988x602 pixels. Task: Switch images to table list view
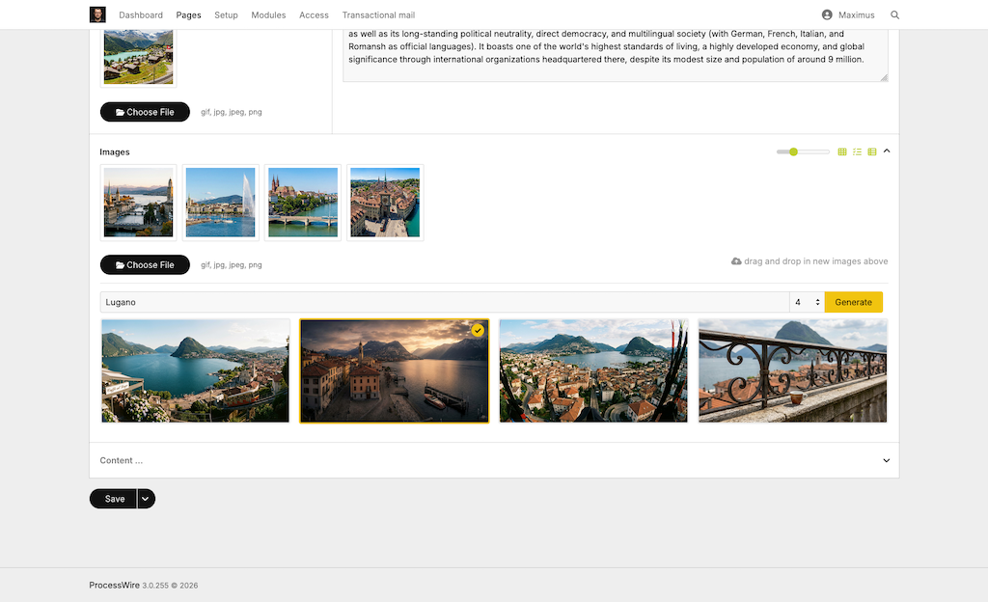tap(872, 151)
